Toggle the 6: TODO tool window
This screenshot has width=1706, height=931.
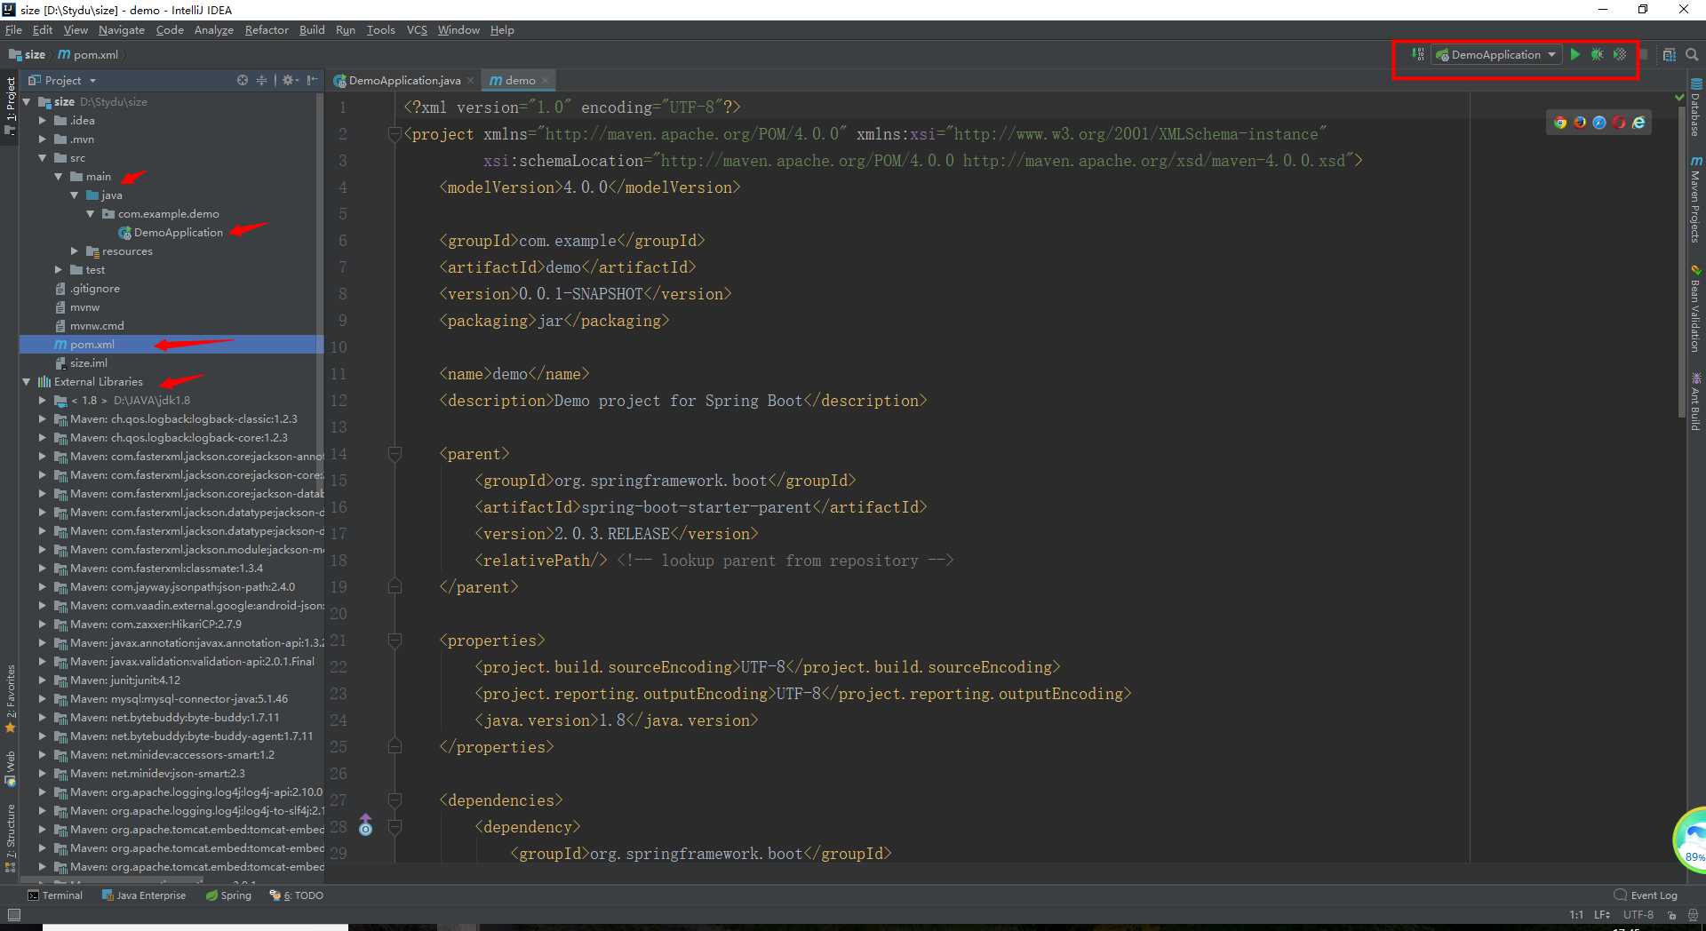tap(297, 895)
